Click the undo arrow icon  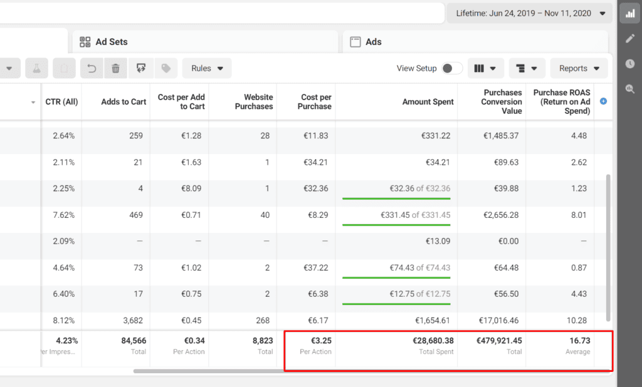(x=92, y=68)
